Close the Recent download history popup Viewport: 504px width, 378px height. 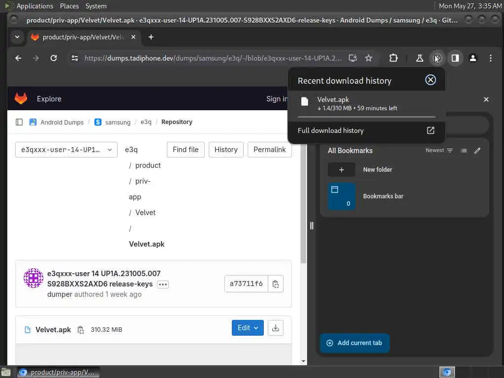tap(430, 80)
